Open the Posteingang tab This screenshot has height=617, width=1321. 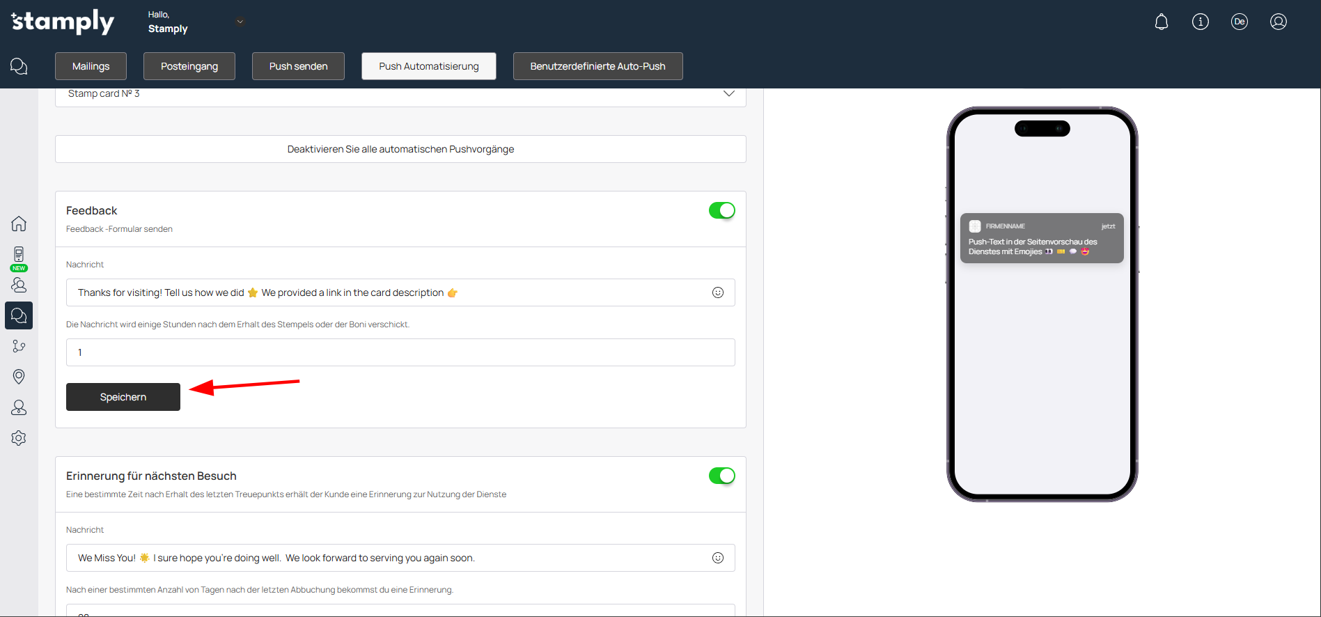coord(189,66)
